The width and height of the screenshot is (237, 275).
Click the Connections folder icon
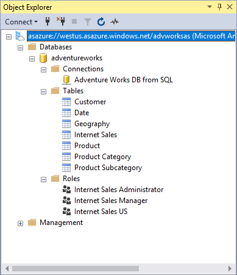[55, 69]
